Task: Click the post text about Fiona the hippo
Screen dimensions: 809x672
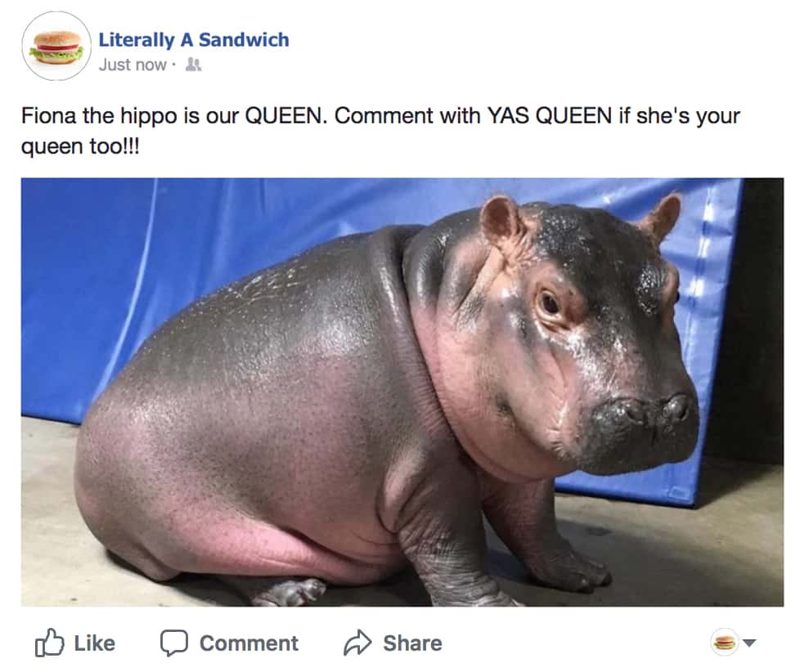Action: (380, 131)
